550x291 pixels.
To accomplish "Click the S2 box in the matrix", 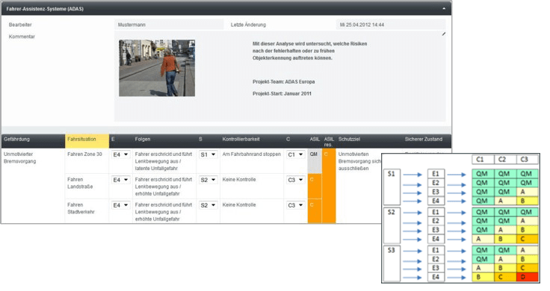I will click(x=392, y=225).
